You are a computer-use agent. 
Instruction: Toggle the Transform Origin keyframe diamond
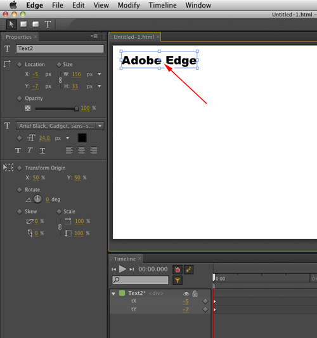point(20,168)
